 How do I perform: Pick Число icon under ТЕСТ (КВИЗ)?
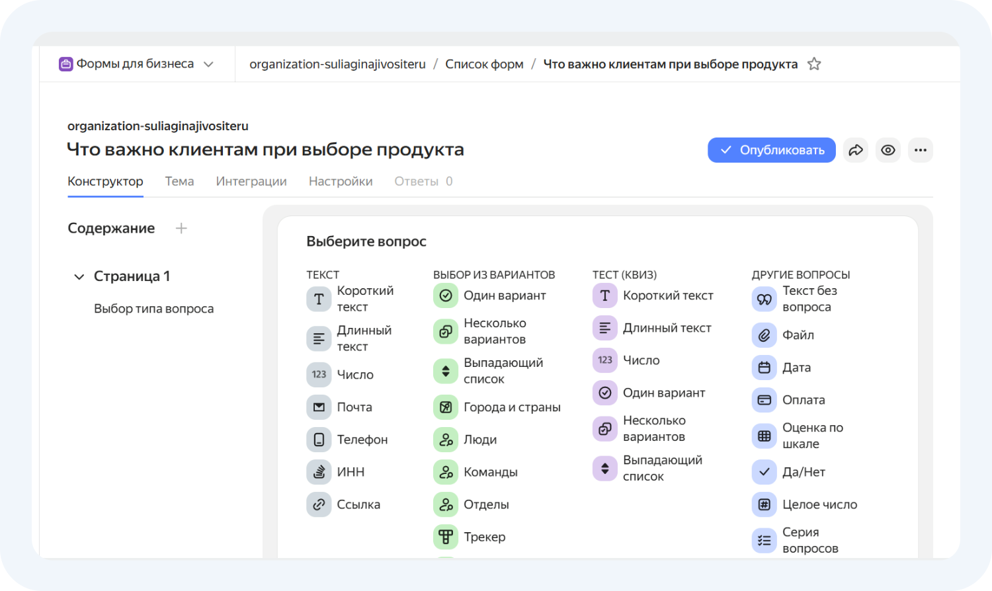[x=605, y=360]
